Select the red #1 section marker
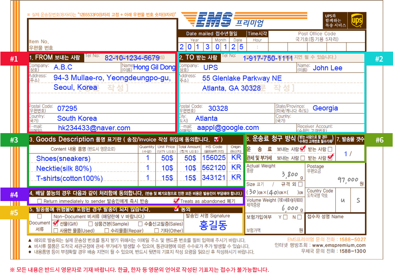Screen dimensions: 393x273 14,59
